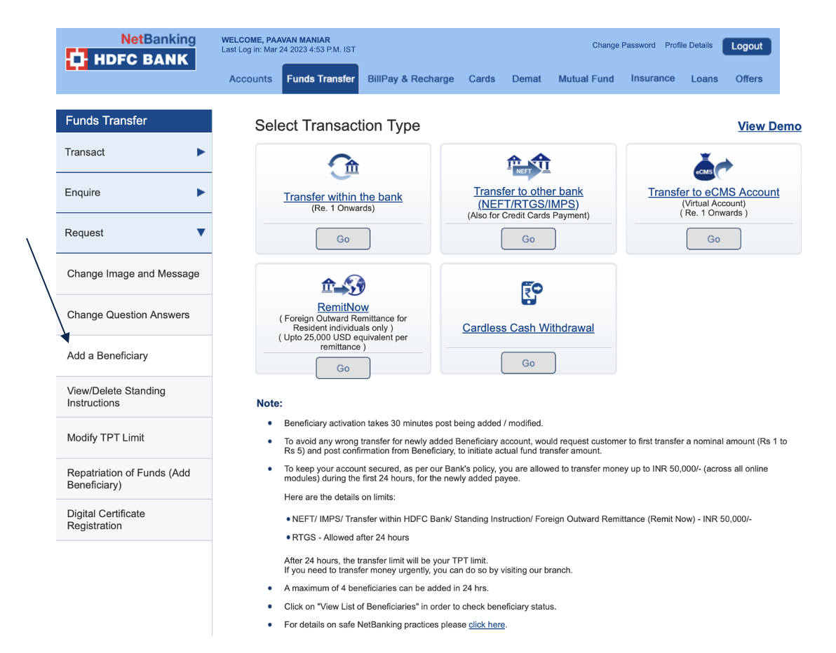
Task: Click the Funds Transfer sidebar header
Action: pos(134,121)
